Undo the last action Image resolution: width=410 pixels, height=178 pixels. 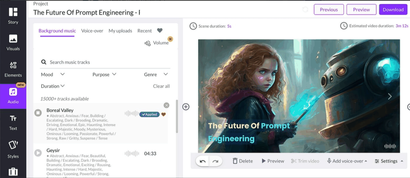[203, 161]
